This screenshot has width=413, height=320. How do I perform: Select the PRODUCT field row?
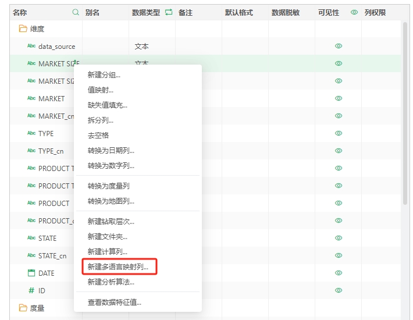(x=54, y=203)
